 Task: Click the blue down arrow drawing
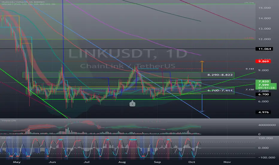[202, 103]
